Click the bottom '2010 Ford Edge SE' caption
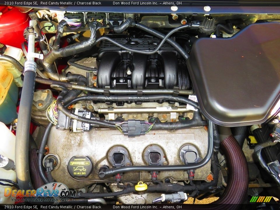The image size is (280, 210). coord(21,207)
